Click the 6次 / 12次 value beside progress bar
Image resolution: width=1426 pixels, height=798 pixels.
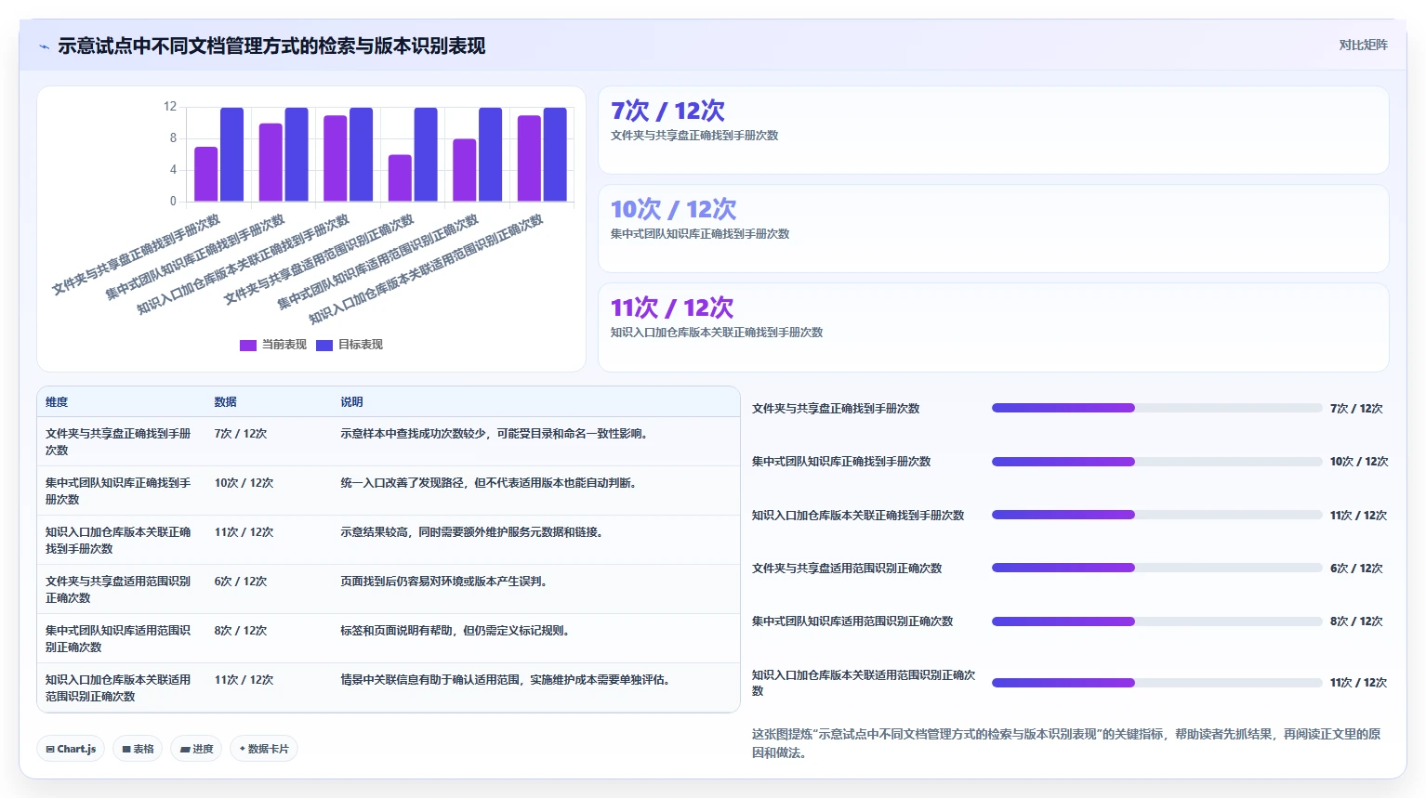1356,569
